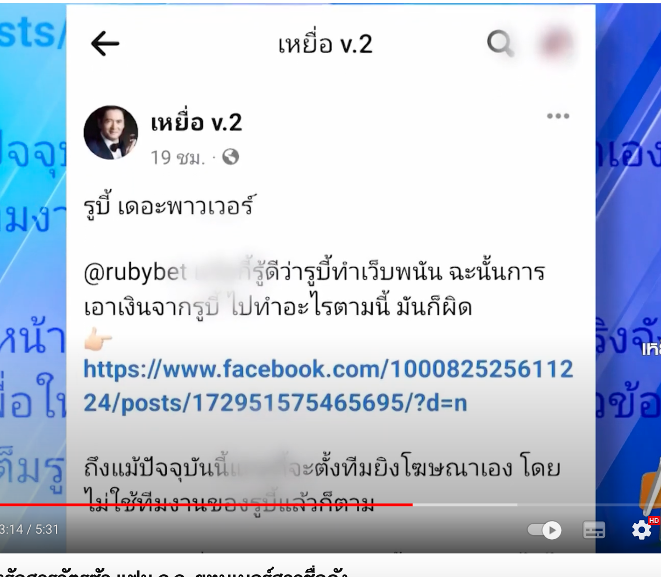This screenshot has width=661, height=577.
Task: Go back using the left arrow
Action: pyautogui.click(x=105, y=43)
